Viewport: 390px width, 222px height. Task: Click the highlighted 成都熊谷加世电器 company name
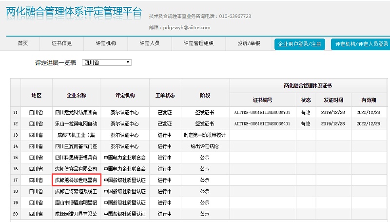[76, 180]
